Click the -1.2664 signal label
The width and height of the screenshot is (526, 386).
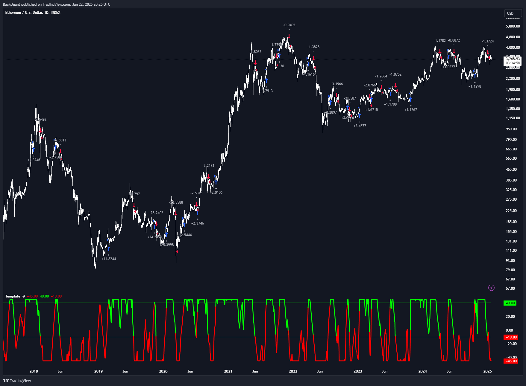381,76
